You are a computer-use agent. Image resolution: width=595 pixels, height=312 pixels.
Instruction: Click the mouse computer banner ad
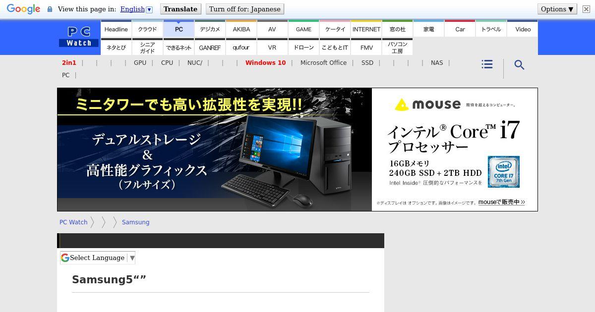[x=297, y=150]
